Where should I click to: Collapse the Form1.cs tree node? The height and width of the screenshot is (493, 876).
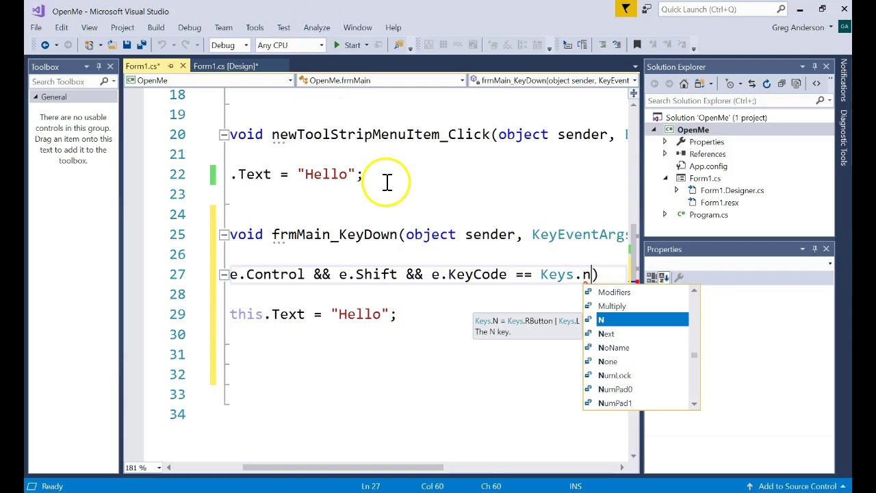(665, 178)
